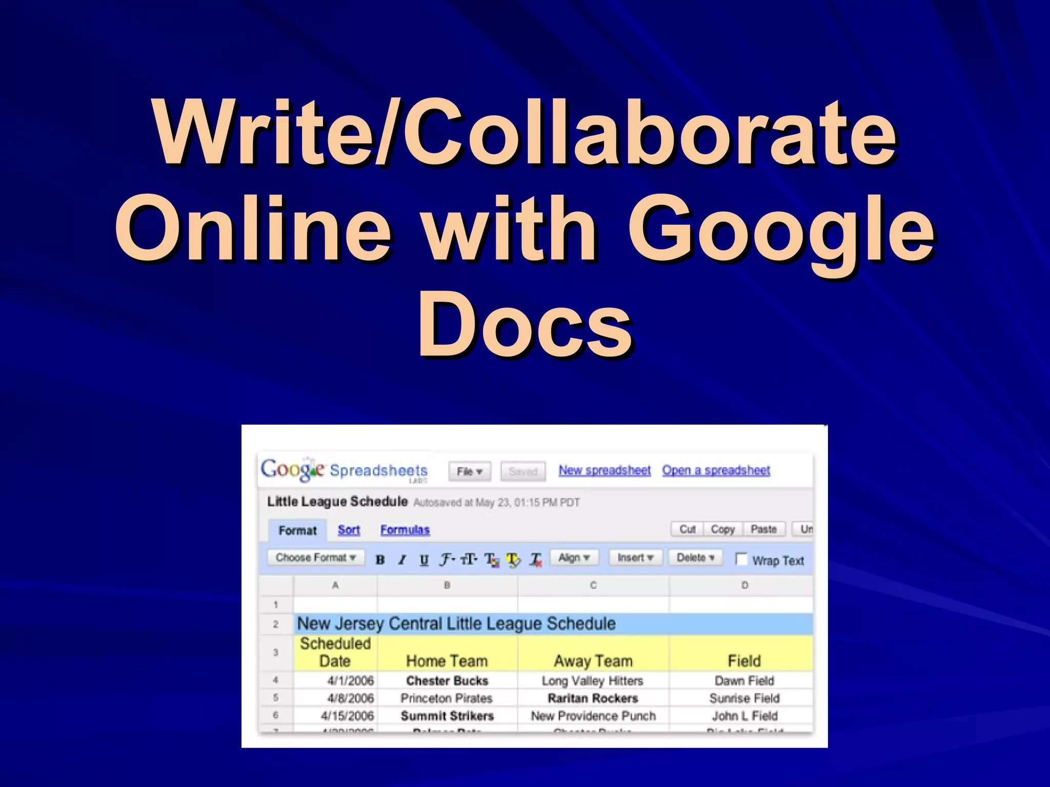The height and width of the screenshot is (787, 1050).
Task: Click the remove formatting icon
Action: [536, 560]
